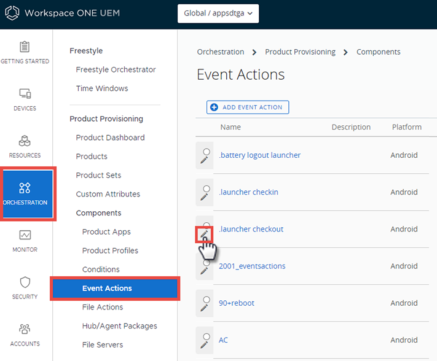Image resolution: width=437 pixels, height=361 pixels.
Task: Edit 90+reboot with pencil icon
Action: click(x=204, y=308)
